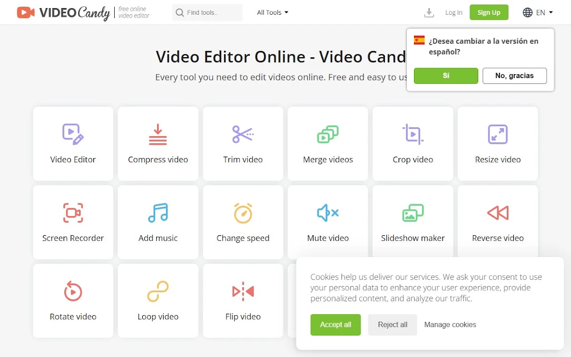The width and height of the screenshot is (571, 357).
Task: Open the Trim video scissors icon
Action: [243, 134]
